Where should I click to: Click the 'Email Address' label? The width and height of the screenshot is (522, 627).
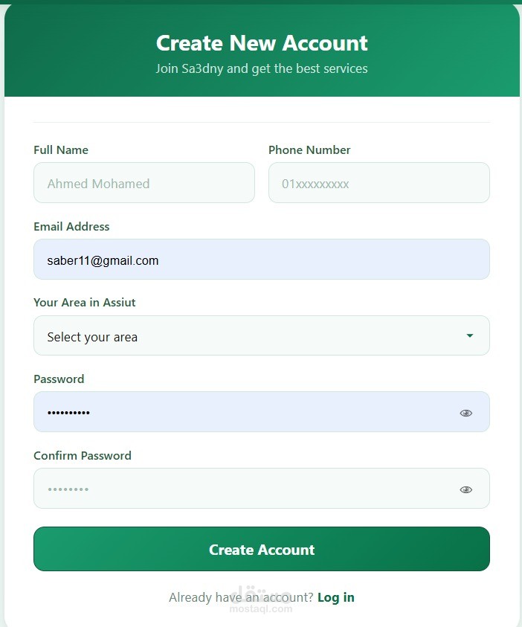71,227
